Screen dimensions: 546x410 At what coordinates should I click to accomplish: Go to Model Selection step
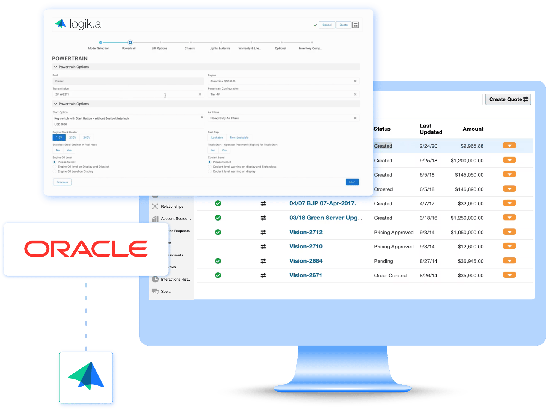[x=100, y=43]
